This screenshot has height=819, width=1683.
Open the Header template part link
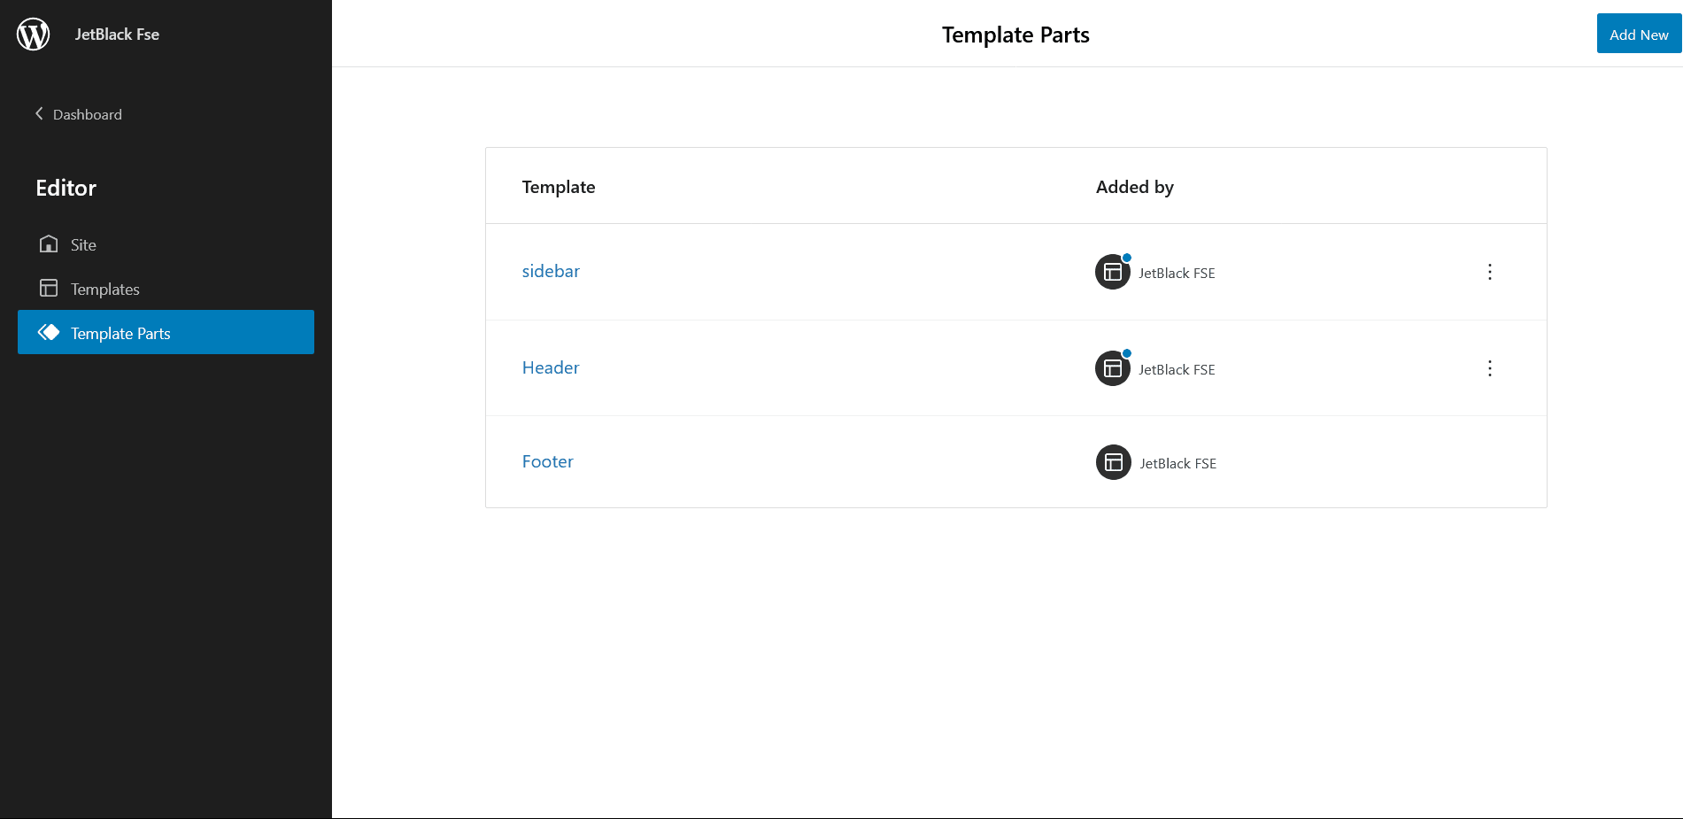point(551,367)
